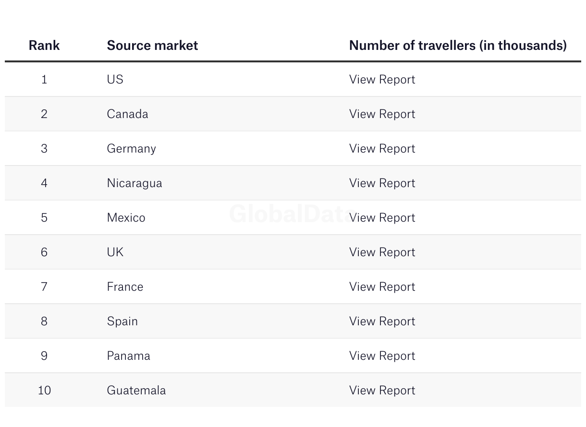Click View Report in the Germany row
The width and height of the screenshot is (586, 427).
382,148
